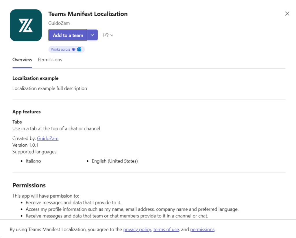Select the English (United States) language entry
Viewport: 296px width, 238px height.
(x=115, y=161)
